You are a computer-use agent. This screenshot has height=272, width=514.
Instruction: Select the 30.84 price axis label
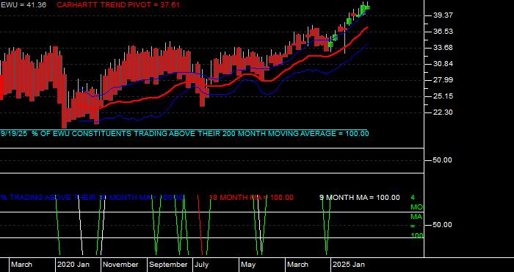click(443, 64)
